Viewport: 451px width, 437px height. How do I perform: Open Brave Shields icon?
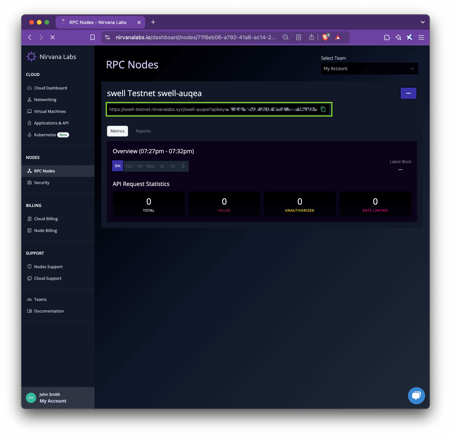pyautogui.click(x=326, y=37)
